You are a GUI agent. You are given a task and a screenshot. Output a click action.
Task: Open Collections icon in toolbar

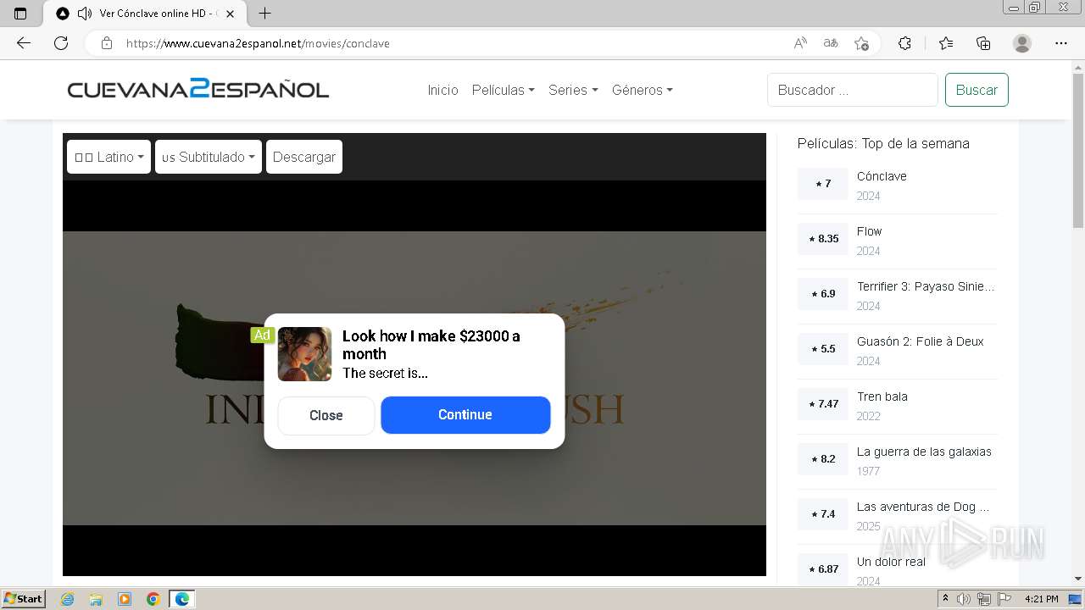click(983, 43)
